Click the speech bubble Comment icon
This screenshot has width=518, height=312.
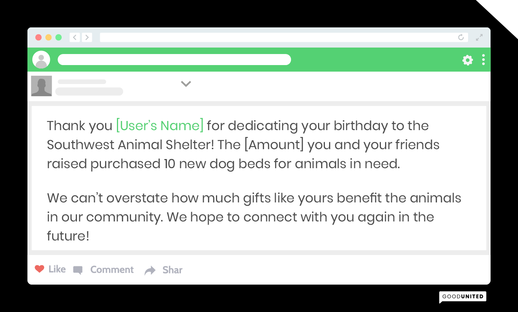point(78,270)
